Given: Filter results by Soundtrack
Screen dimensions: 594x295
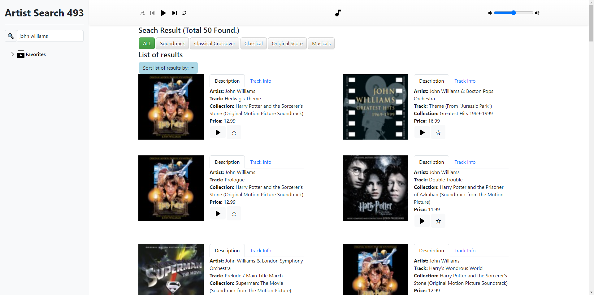Looking at the screenshot, I should click(x=172, y=44).
